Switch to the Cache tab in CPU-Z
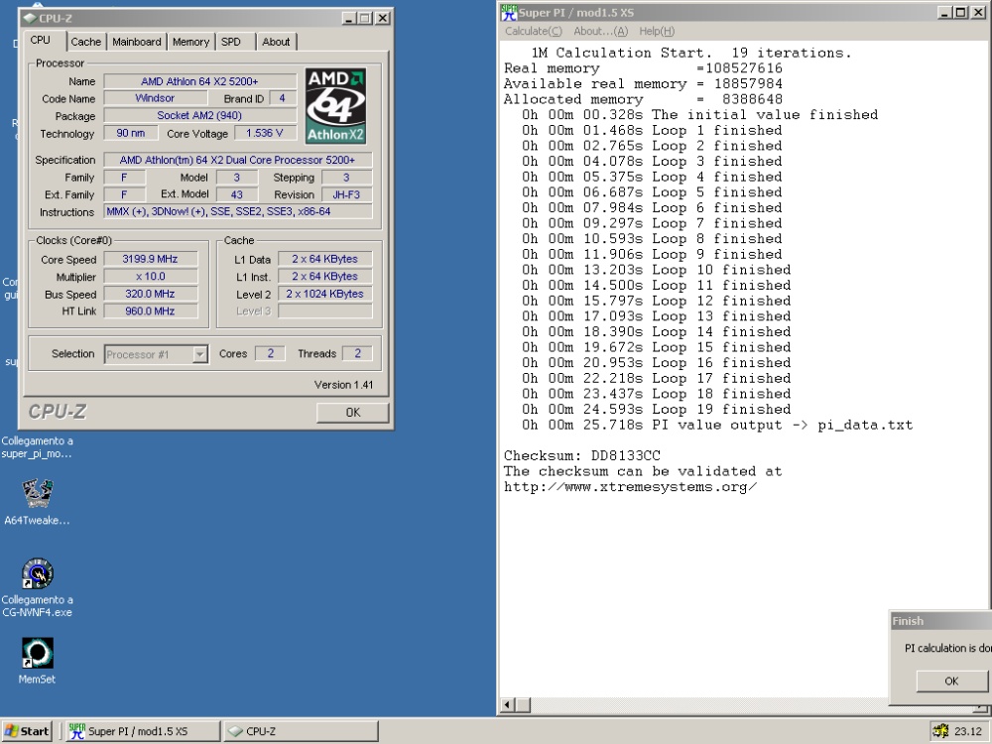Screen dimensions: 992x744 coord(86,42)
